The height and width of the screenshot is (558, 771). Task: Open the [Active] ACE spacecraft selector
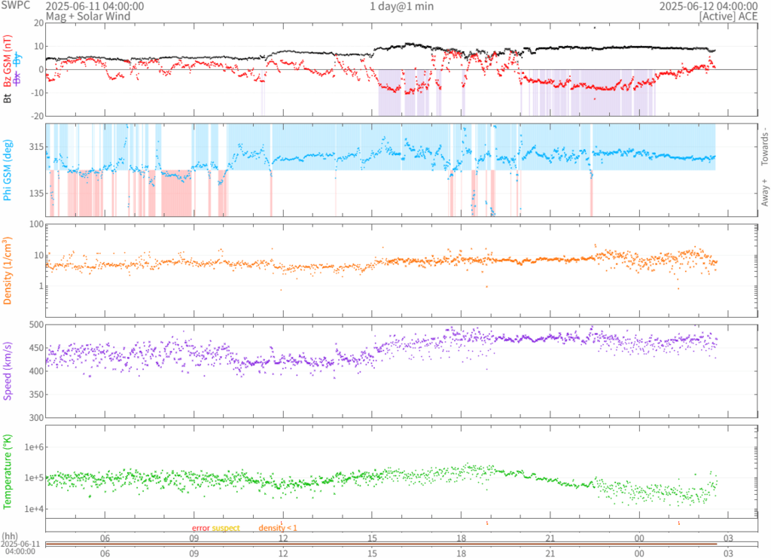(727, 16)
